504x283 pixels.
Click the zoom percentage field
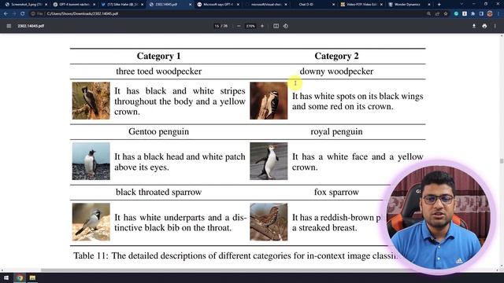pyautogui.click(x=250, y=26)
